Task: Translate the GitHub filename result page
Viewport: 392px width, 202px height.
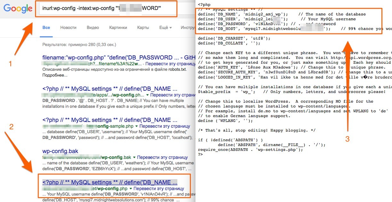Action: (x=171, y=64)
